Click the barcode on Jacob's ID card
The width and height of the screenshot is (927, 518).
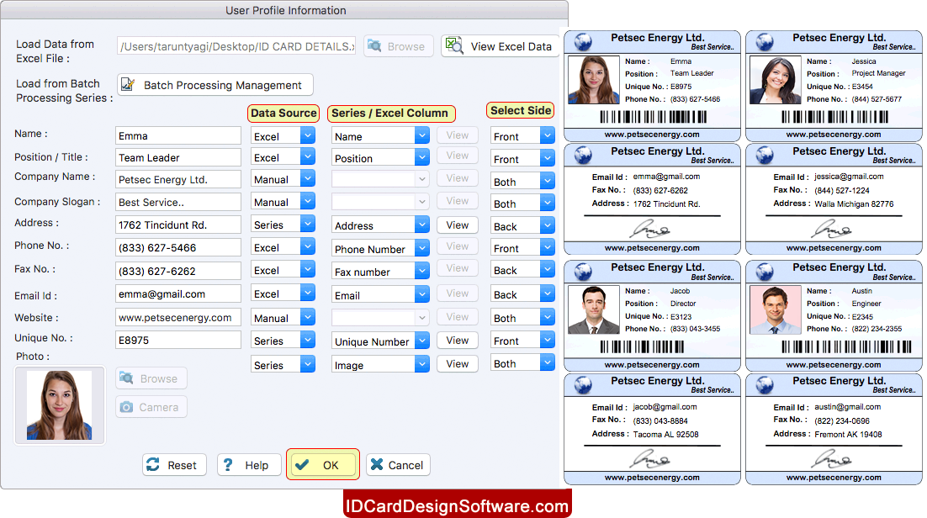pos(642,346)
